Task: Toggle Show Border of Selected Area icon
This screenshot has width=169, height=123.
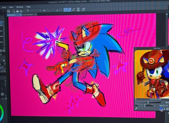Action: pos(61,10)
